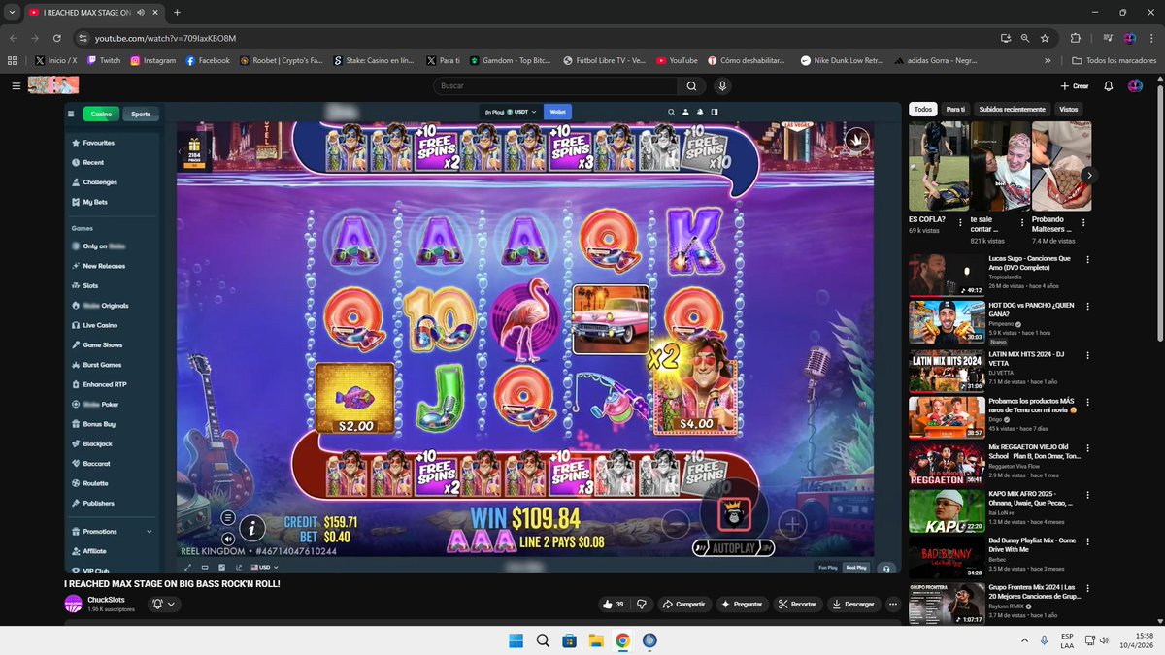Open a new browser tab
This screenshot has height=655, width=1165.
tap(176, 12)
